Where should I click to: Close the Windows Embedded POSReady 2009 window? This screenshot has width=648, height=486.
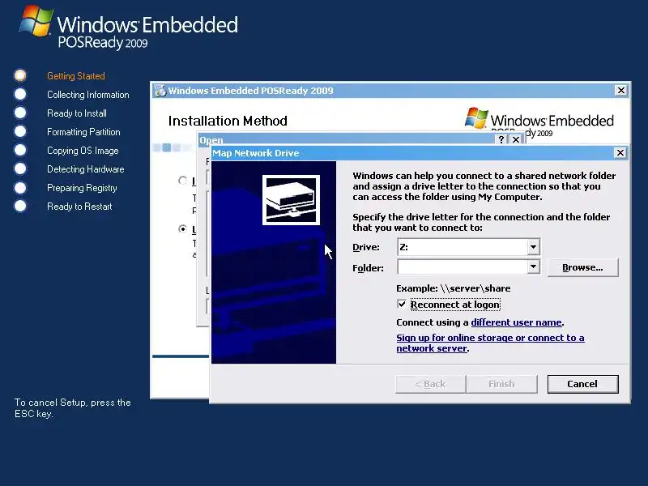point(620,90)
